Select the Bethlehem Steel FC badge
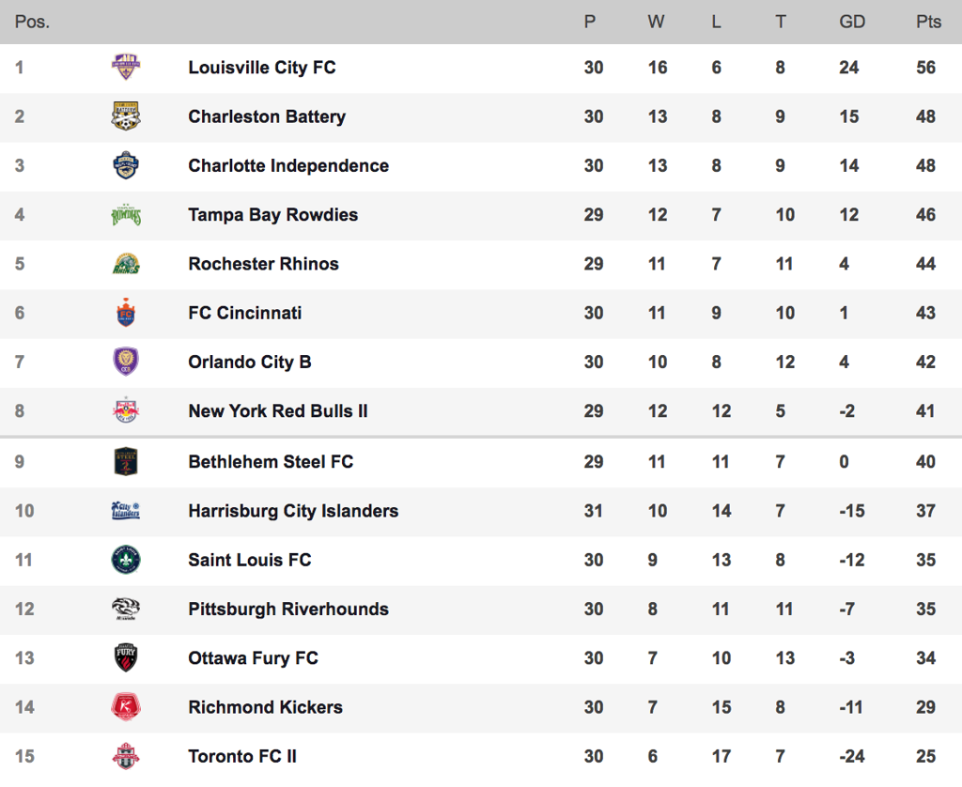Screen dimensions: 962x787 coord(126,461)
